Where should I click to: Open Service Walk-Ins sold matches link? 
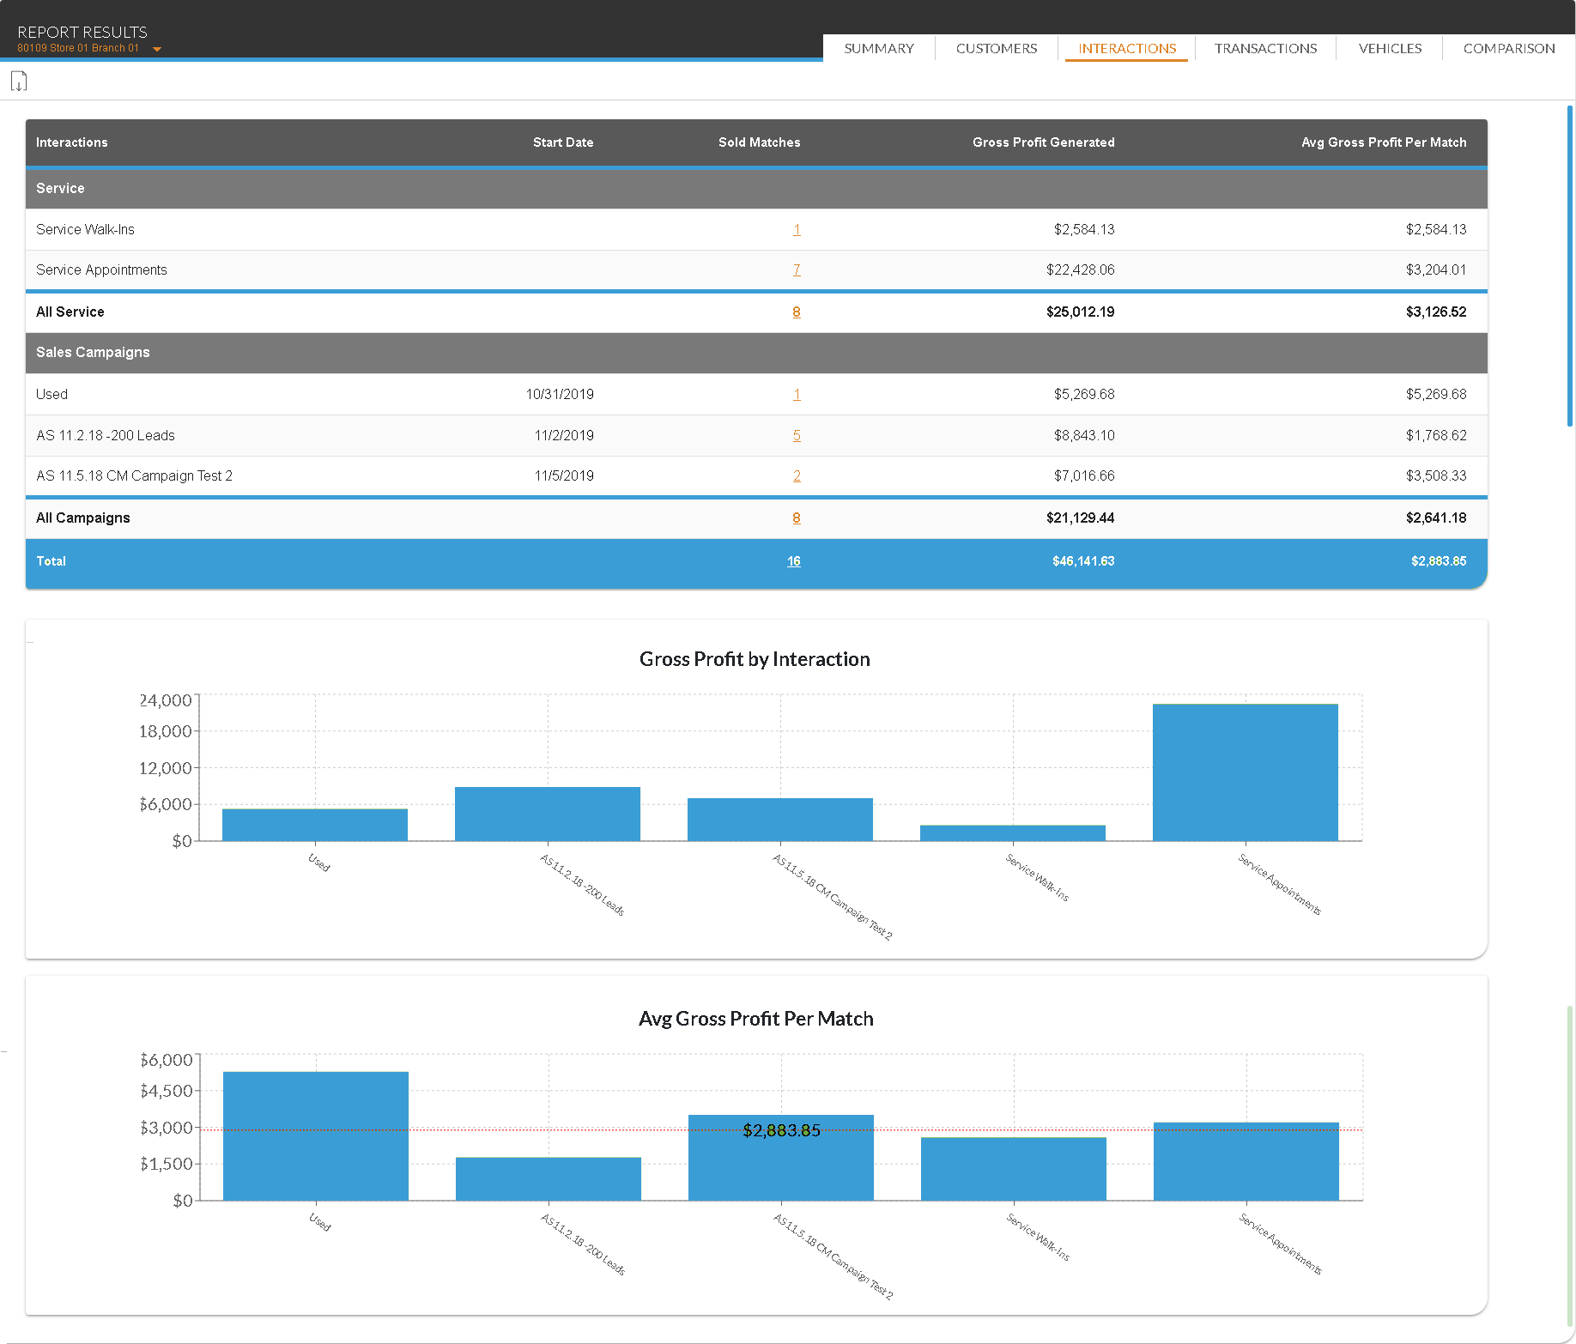click(797, 230)
